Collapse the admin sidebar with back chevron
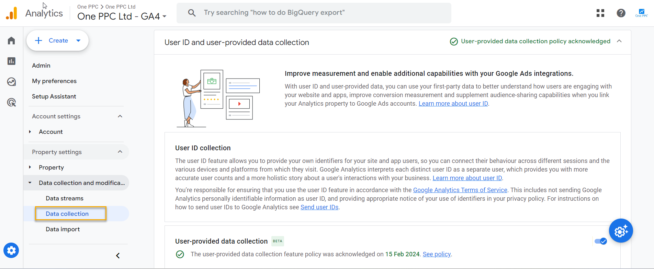This screenshot has width=654, height=269. 118,256
